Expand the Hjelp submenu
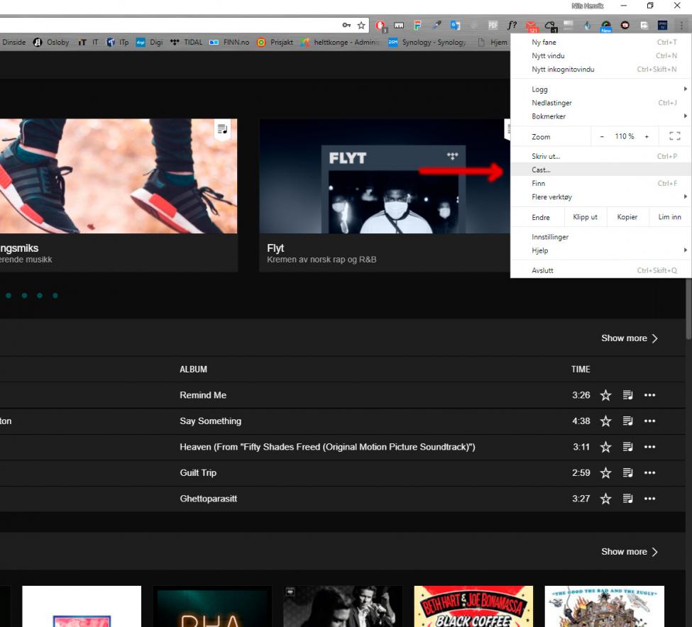The width and height of the screenshot is (692, 627). (x=600, y=250)
